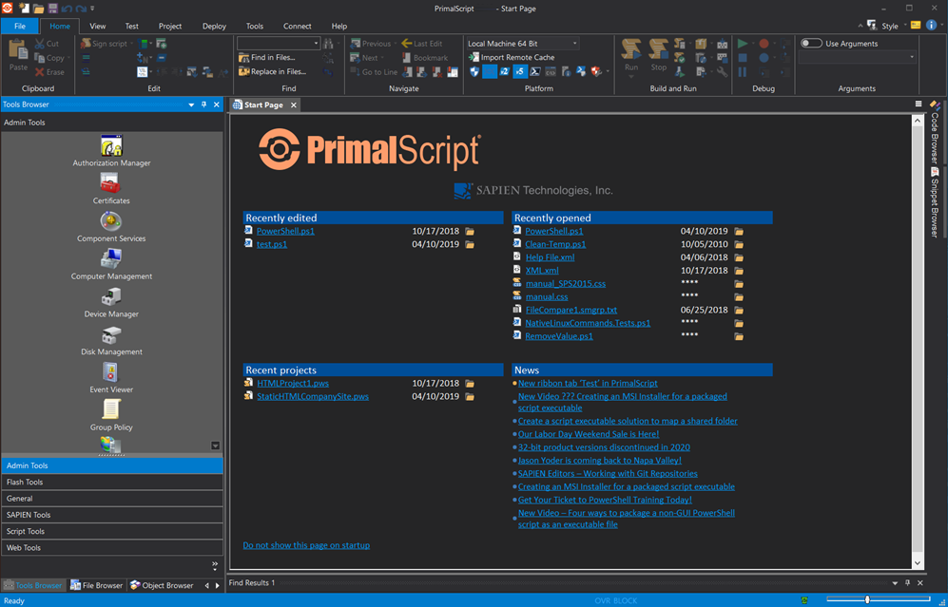Click the Start Page vertical scrollbar
Image resolution: width=948 pixels, height=607 pixels.
[918, 341]
